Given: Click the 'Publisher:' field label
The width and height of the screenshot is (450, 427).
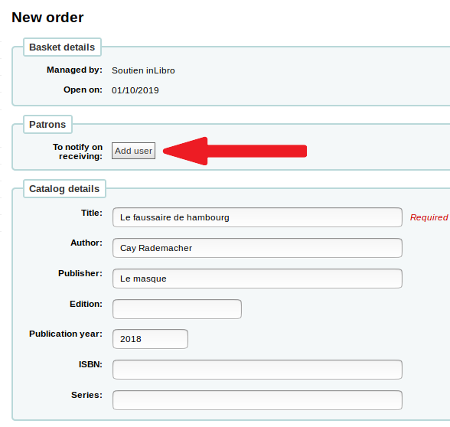Looking at the screenshot, I should point(80,273).
